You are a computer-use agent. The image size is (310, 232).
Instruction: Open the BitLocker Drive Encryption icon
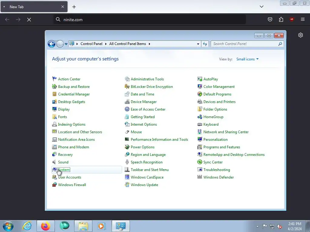pos(127,86)
